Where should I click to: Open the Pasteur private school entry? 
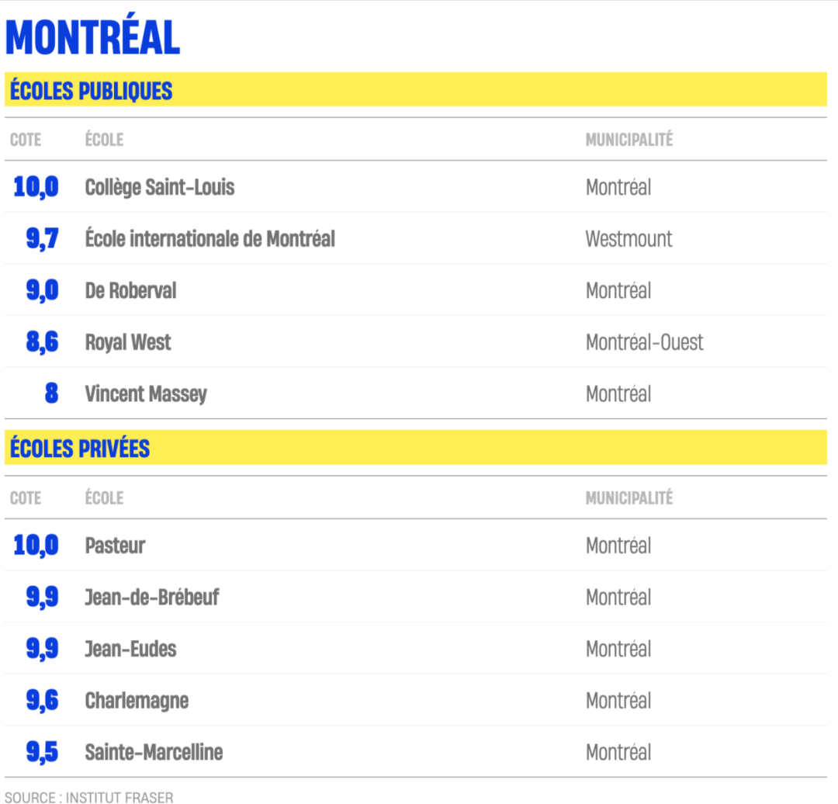coord(115,546)
